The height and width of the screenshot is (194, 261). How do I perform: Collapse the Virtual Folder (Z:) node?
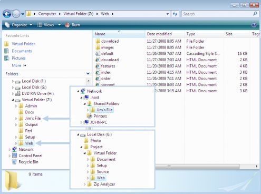[13, 100]
